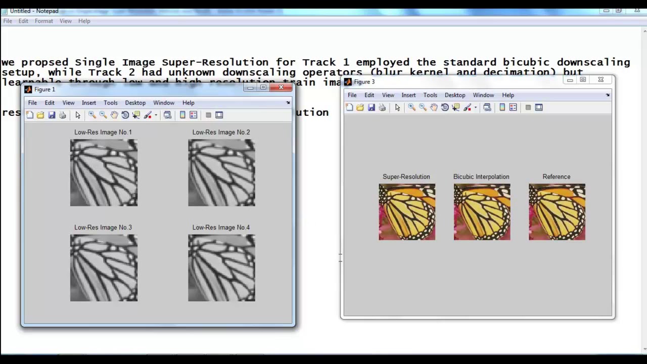Enable Rotate 3D tool in Figure 1
647x364 pixels.
tap(125, 115)
